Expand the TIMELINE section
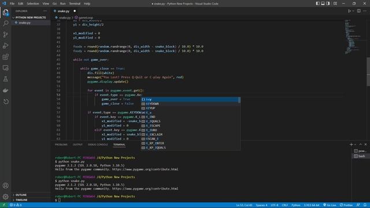The width and height of the screenshot is (370, 208). (21, 200)
